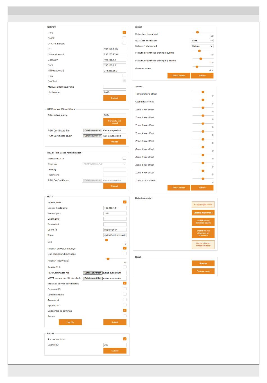Image resolution: width=267 pixels, height=383 pixels.
Task: Choose file for MQTT server certificate chain
Action: click(x=93, y=278)
